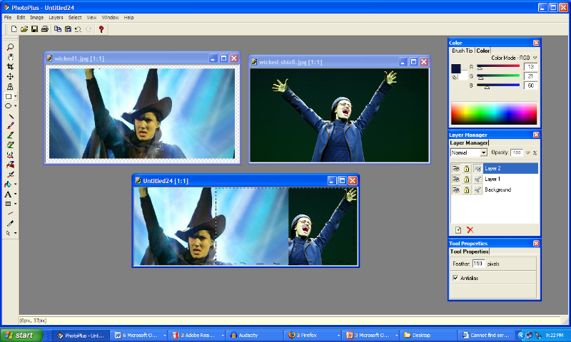Toggle the link icon for Layer 2
This screenshot has height=342, width=571.
pyautogui.click(x=477, y=168)
